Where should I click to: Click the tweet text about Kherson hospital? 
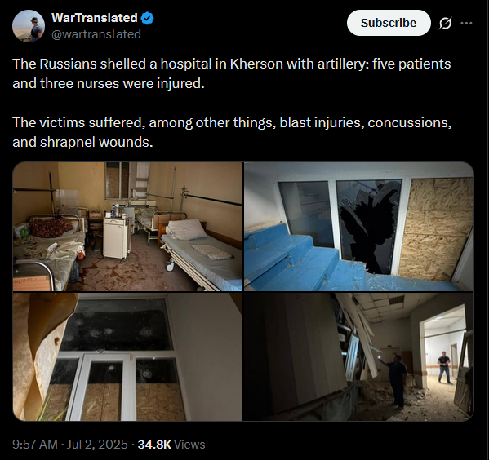[x=231, y=73]
